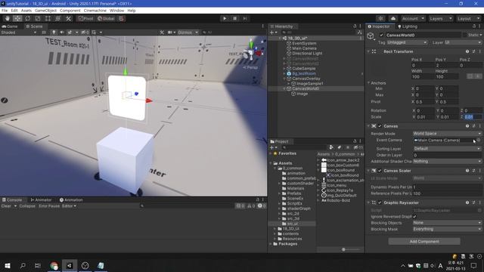Open custom editor tools wrench icon in main toolbar

[x=68, y=18]
